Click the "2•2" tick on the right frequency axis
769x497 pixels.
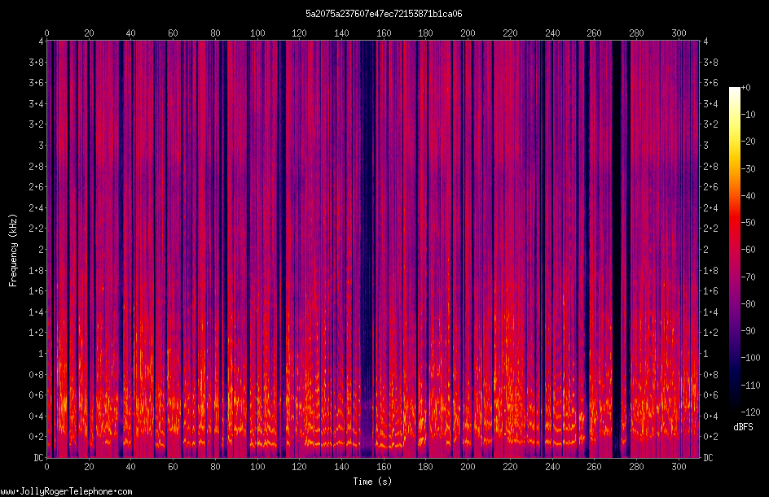710,229
